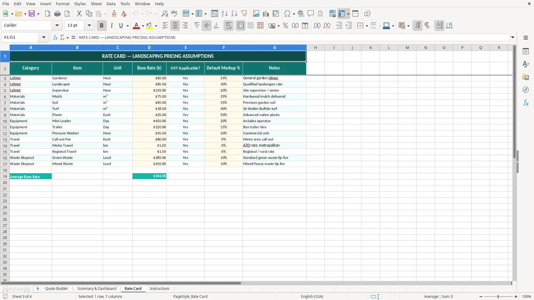This screenshot has width=534, height=300.
Task: Open the Borders dropdown arrow
Action: 367,26
